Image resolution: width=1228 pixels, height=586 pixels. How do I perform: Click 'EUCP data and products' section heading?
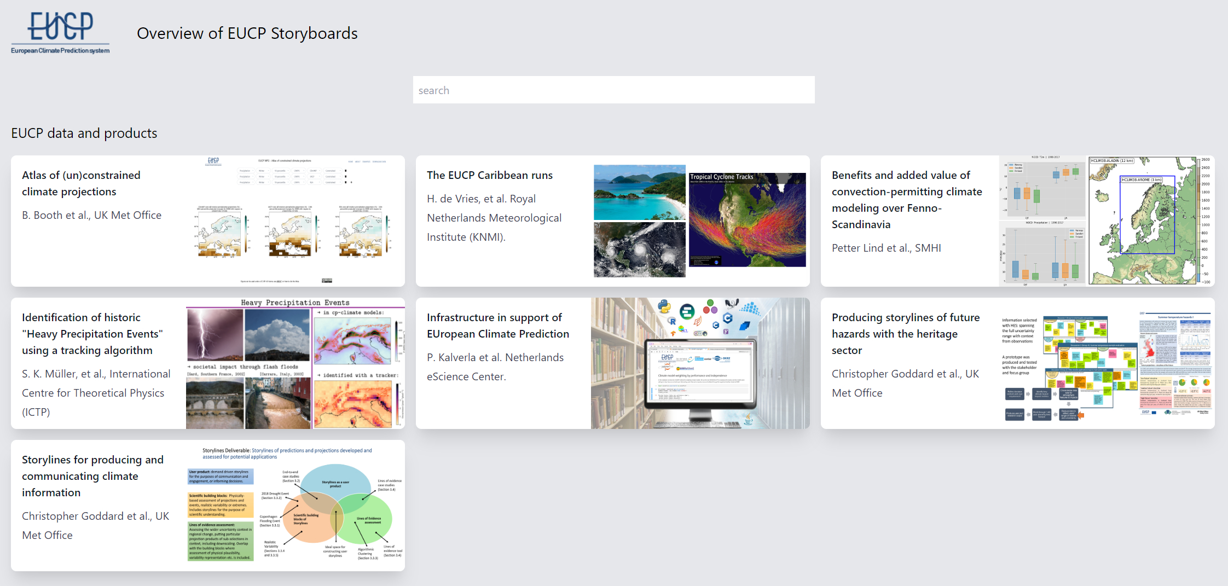coord(84,133)
